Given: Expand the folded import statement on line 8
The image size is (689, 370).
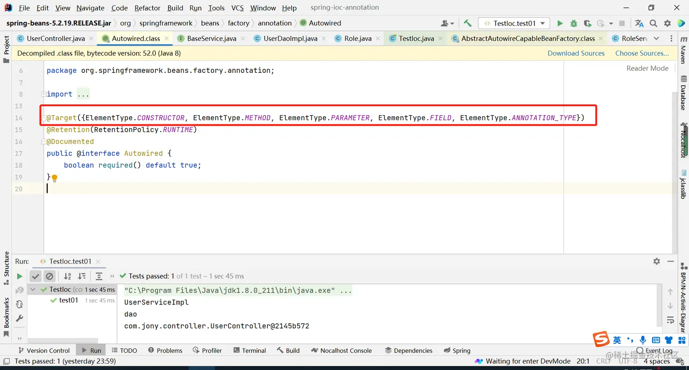Looking at the screenshot, I should coord(44,94).
